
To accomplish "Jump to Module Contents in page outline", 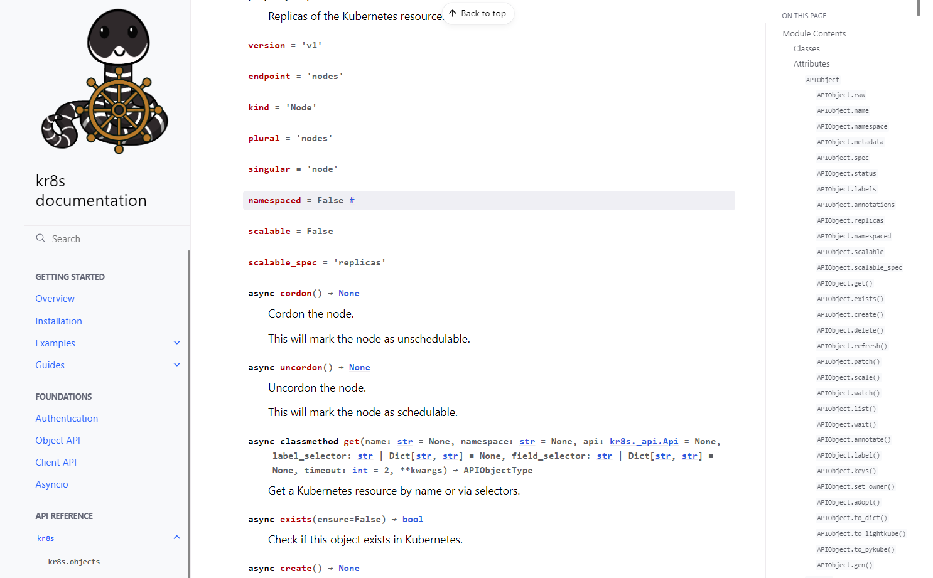I will (x=814, y=34).
